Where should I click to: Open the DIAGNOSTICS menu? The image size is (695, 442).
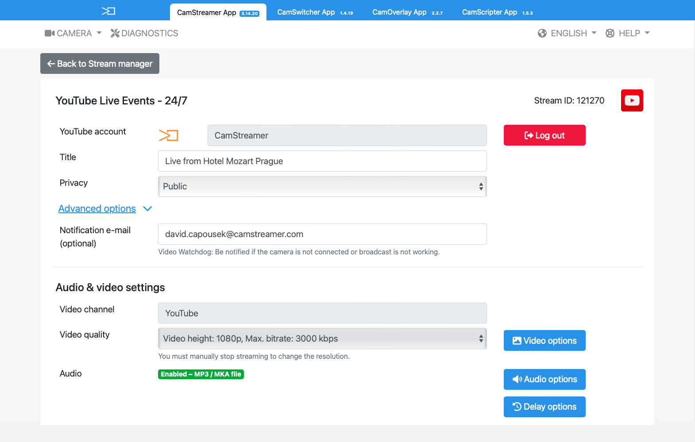tap(144, 33)
